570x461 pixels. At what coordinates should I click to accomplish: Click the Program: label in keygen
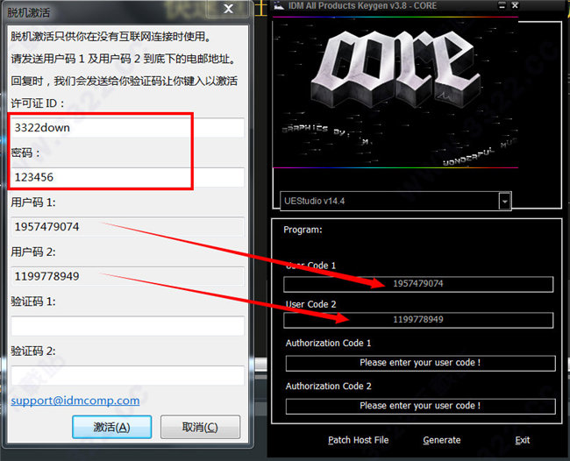point(303,230)
